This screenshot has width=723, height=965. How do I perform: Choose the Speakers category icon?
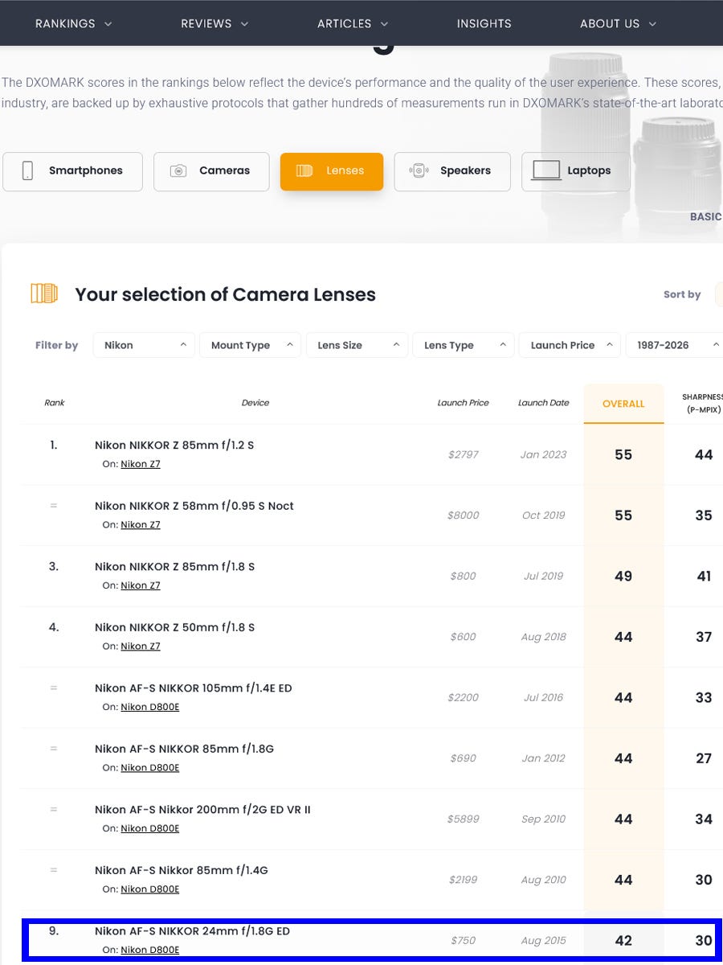click(418, 170)
